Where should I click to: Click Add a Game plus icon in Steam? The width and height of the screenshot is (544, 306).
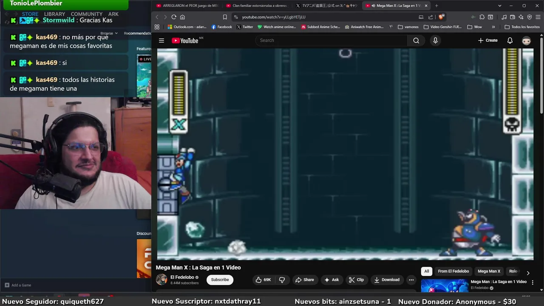pos(7,285)
